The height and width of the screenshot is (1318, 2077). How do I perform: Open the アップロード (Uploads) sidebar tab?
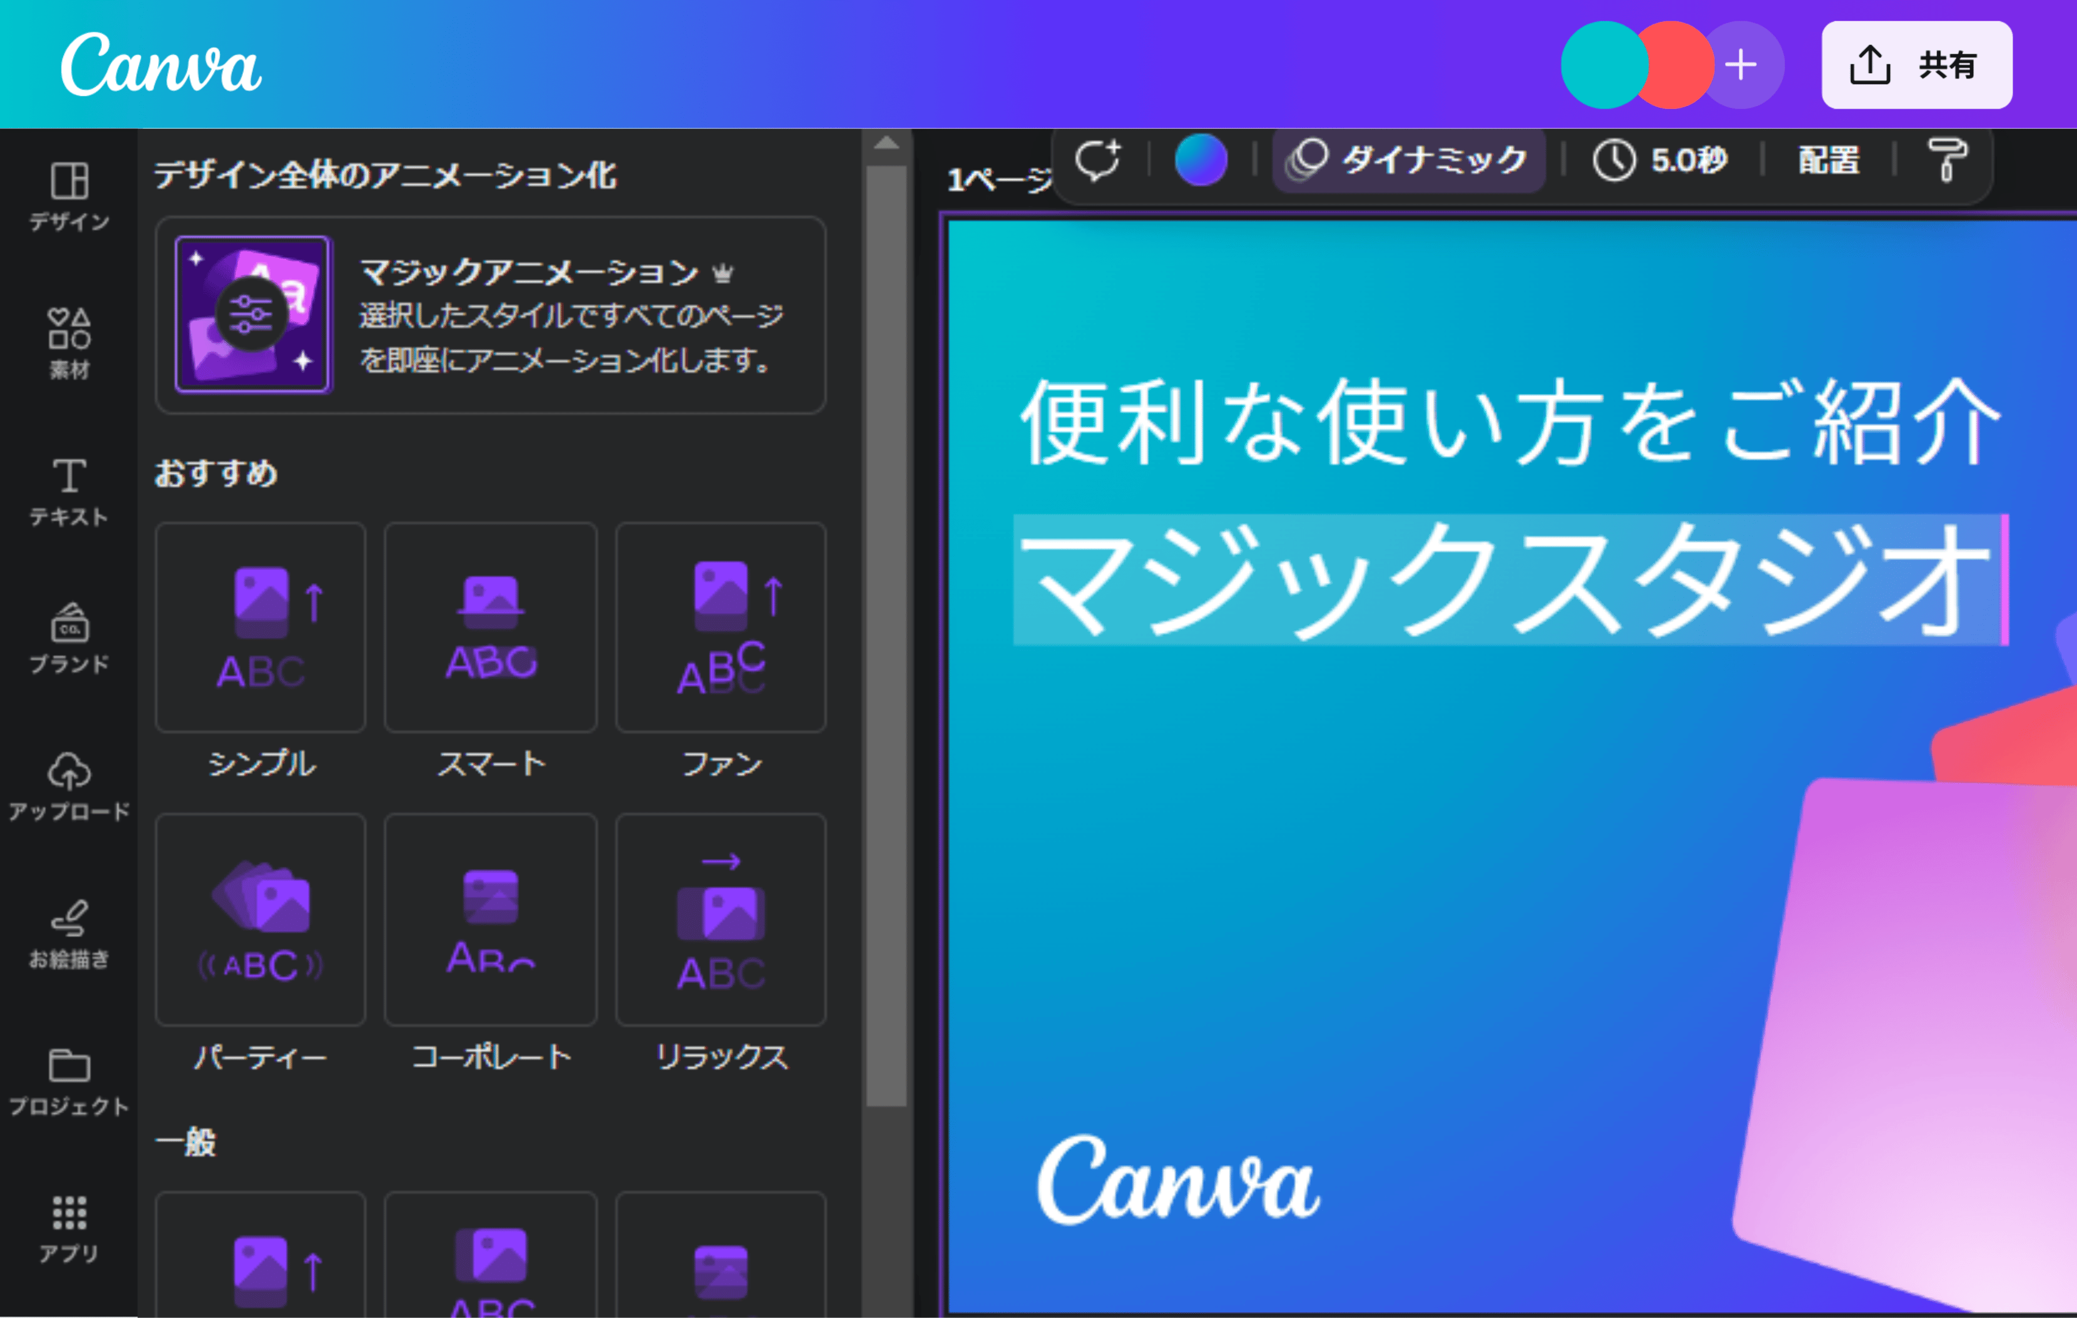(x=69, y=787)
